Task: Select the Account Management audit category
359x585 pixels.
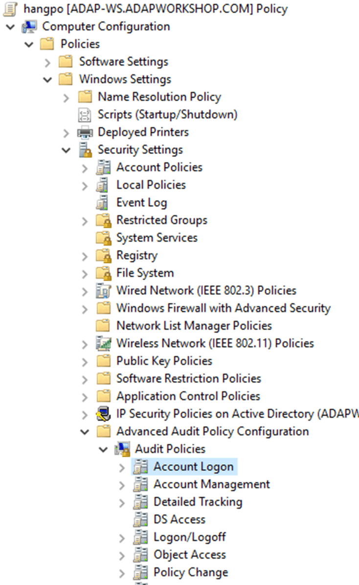Action: [x=212, y=484]
